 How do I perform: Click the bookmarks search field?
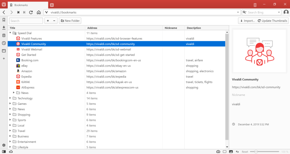pos(26,21)
